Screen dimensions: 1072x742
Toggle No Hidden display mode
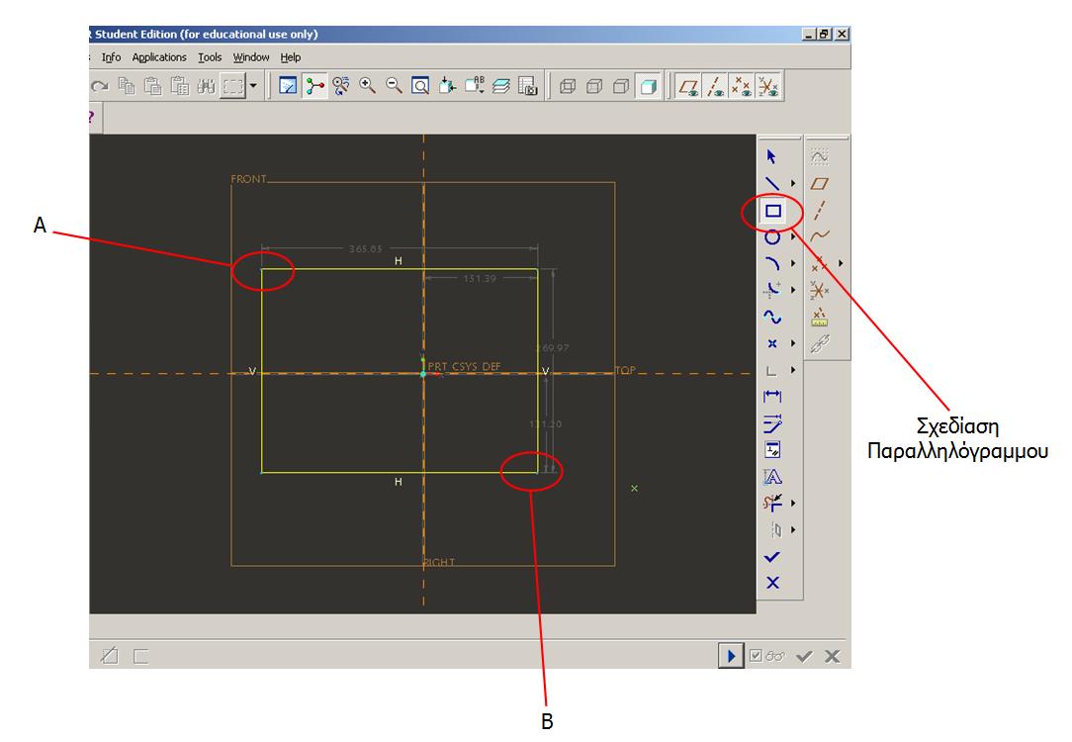point(621,86)
